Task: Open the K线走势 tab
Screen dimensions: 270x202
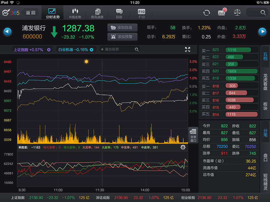Action: [75, 13]
